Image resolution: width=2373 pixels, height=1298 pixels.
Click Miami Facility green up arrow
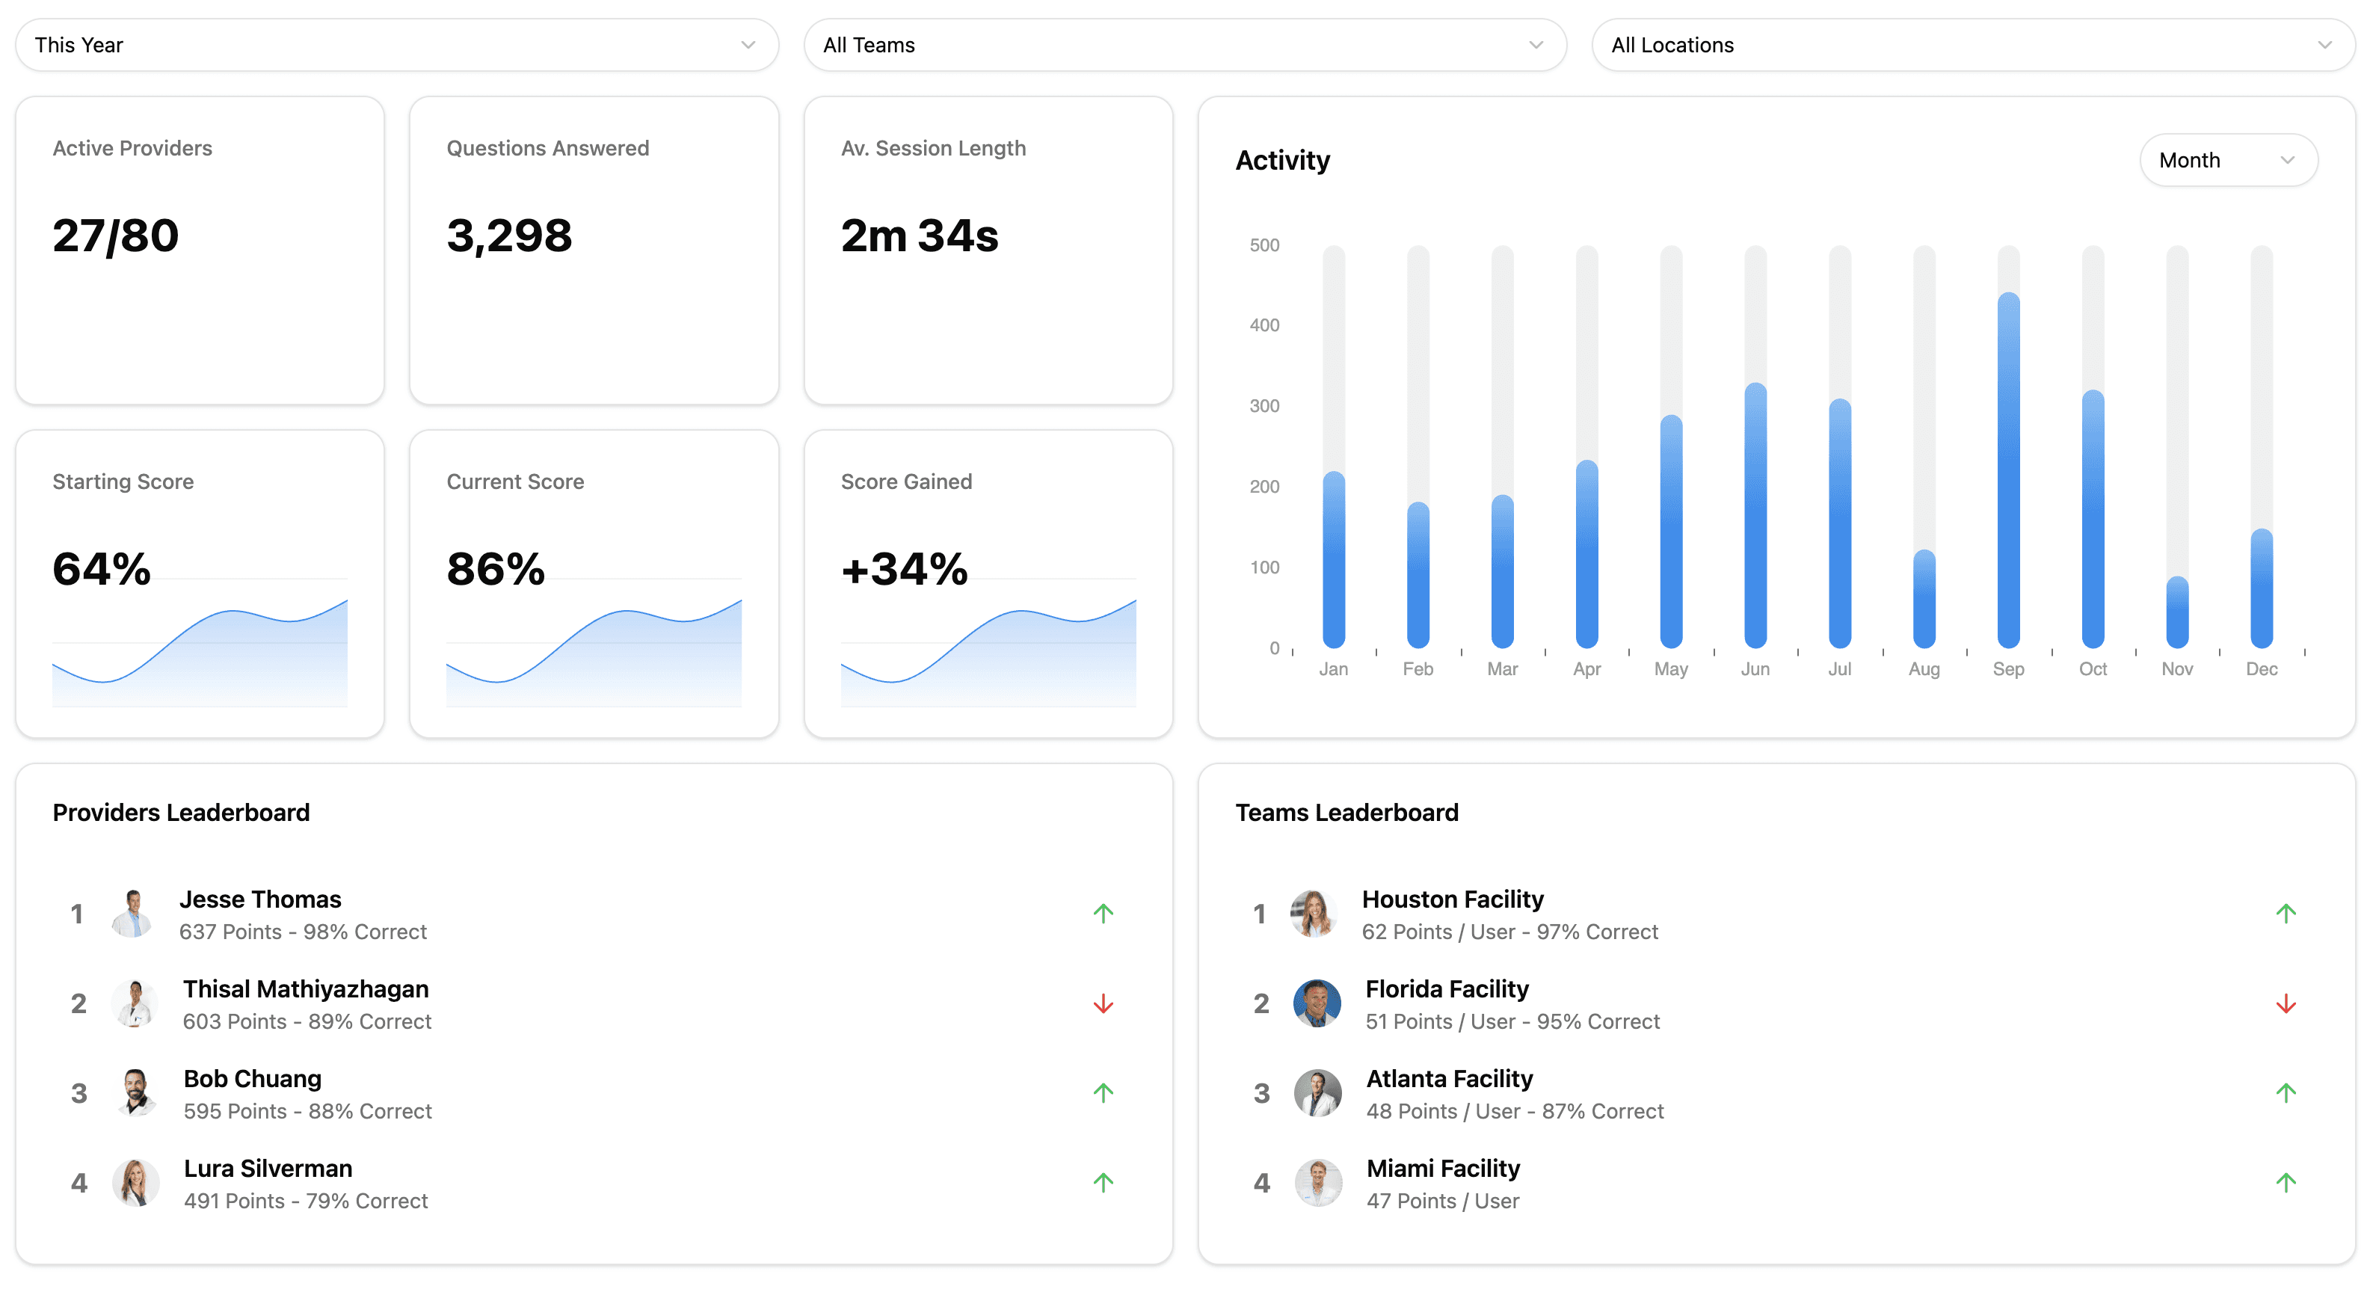tap(2286, 1182)
